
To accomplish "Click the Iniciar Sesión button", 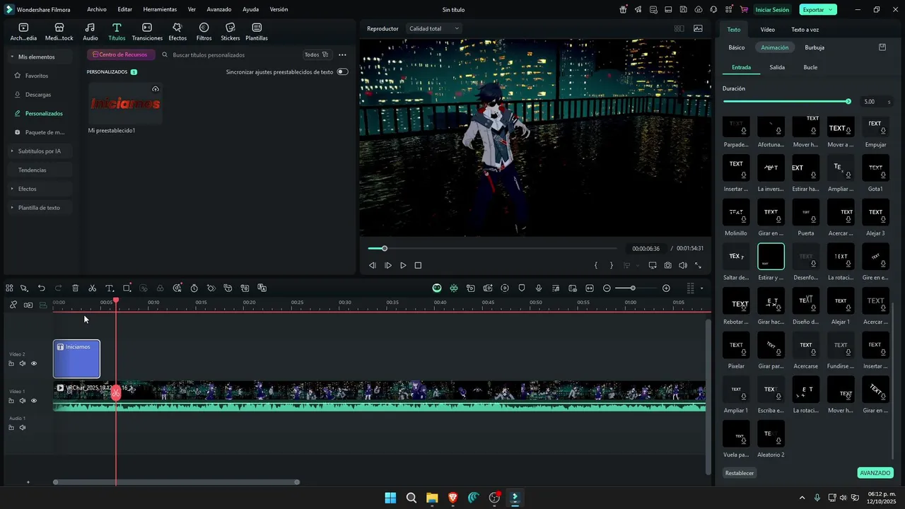I will pos(772,10).
